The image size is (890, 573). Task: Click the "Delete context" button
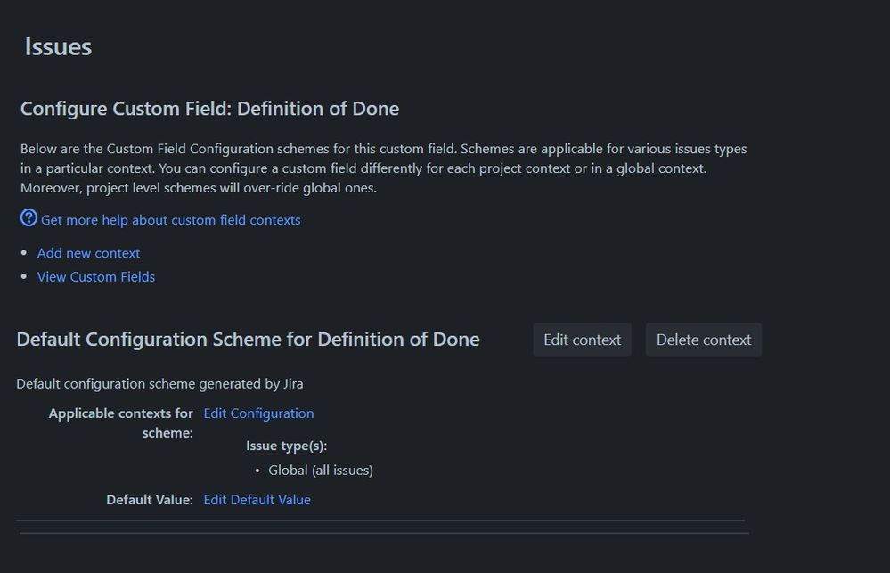click(x=703, y=340)
